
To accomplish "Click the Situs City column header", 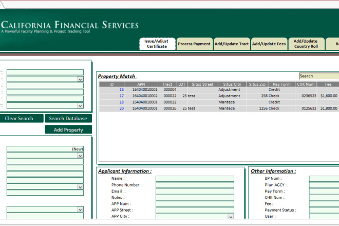I will click(232, 84).
